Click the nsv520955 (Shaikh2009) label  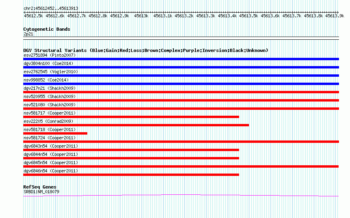pos(50,96)
